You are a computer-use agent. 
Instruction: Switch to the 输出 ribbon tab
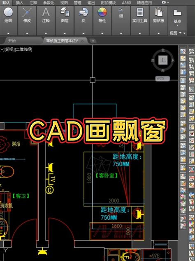click(x=91, y=2)
